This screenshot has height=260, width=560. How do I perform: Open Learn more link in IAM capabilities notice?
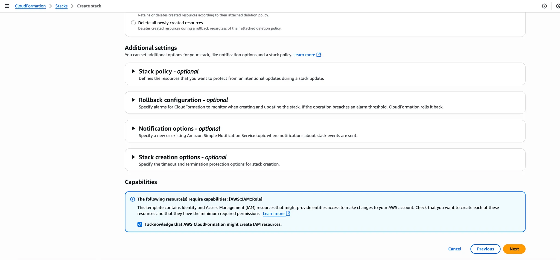click(x=274, y=214)
